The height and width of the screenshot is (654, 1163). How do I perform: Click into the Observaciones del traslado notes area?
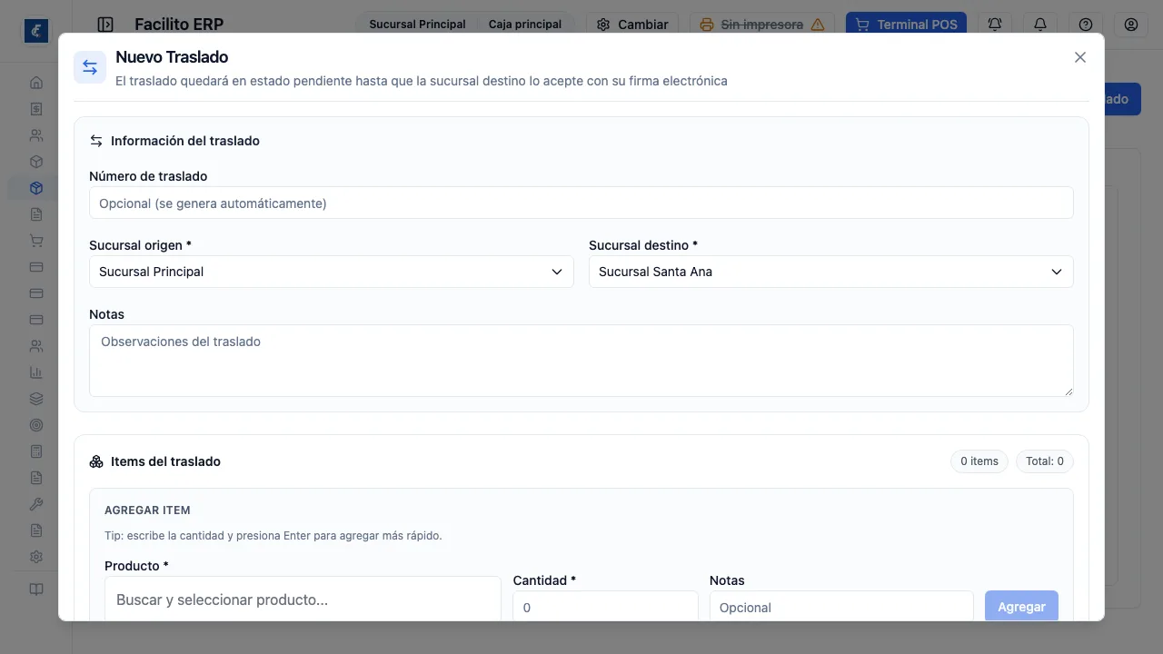point(581,361)
